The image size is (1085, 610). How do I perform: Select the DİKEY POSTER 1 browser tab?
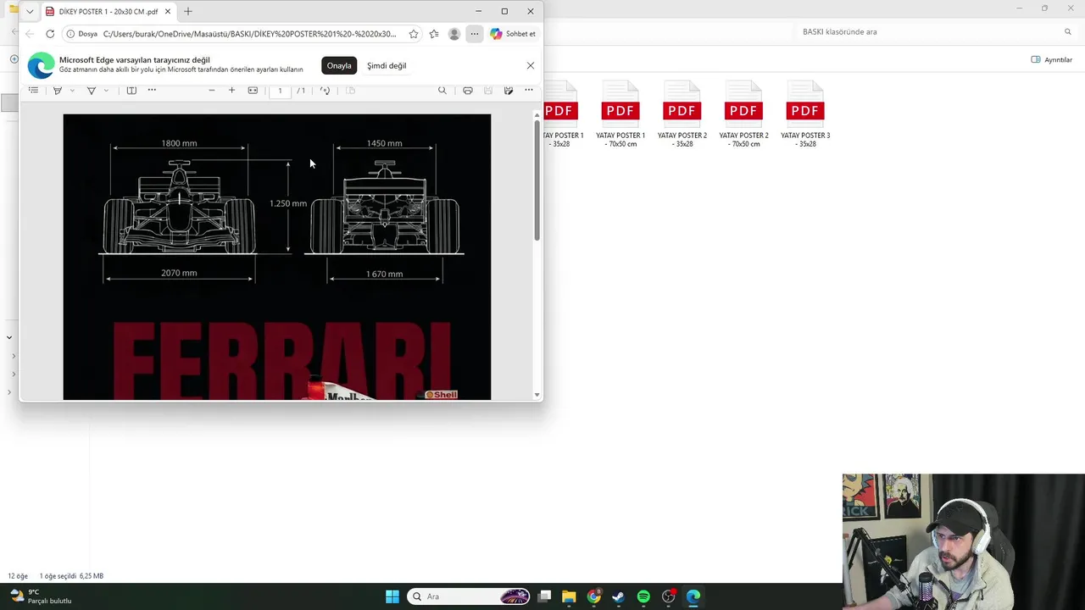(x=107, y=12)
